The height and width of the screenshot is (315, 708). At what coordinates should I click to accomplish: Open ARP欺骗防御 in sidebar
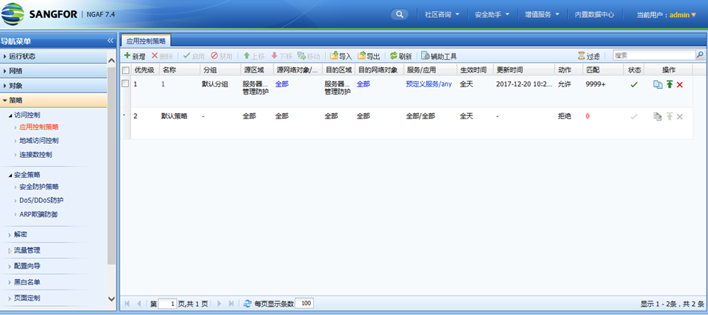(x=38, y=215)
